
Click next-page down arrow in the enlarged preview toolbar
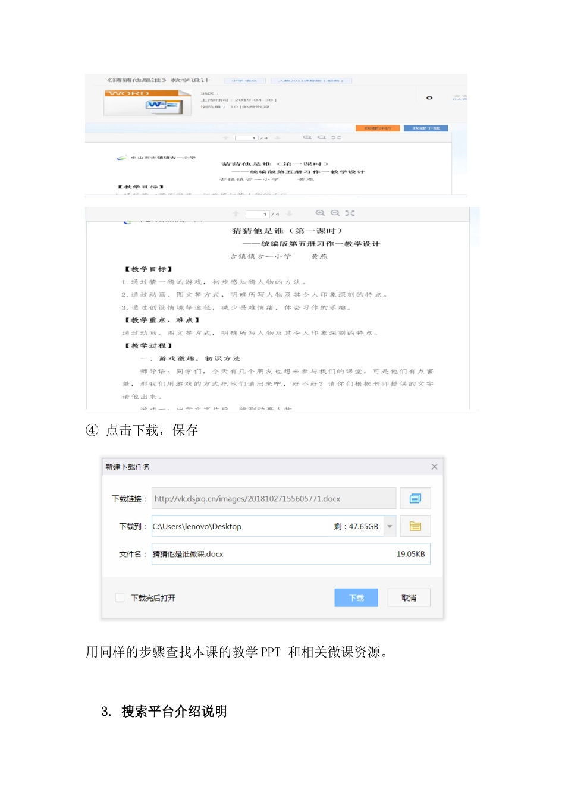289,213
